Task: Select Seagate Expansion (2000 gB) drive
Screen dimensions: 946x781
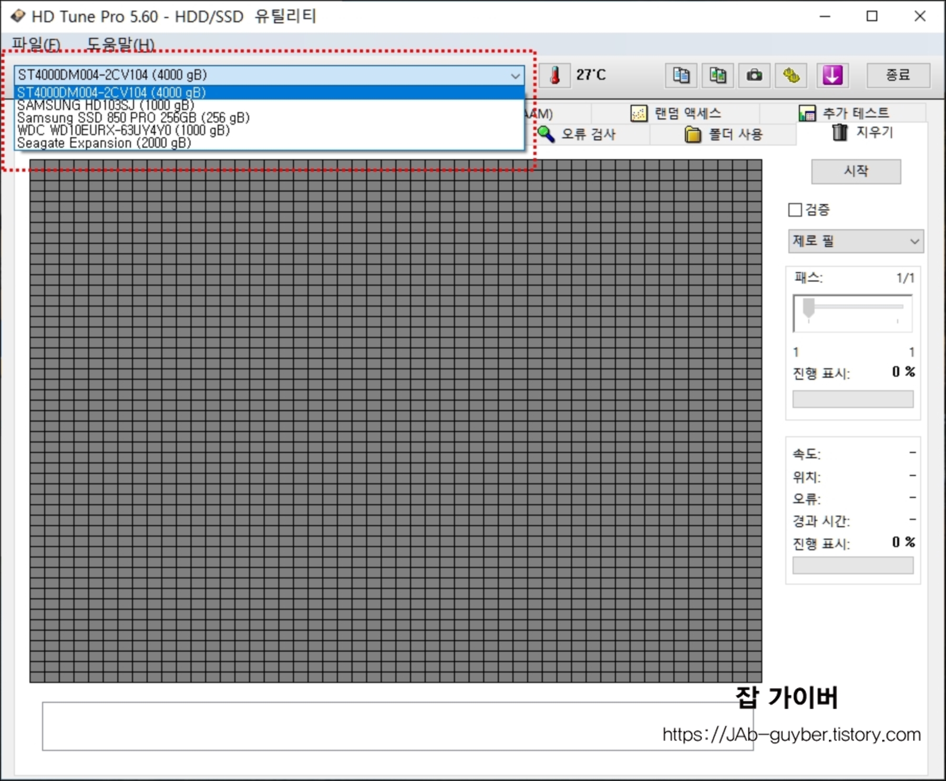Action: pyautogui.click(x=269, y=143)
